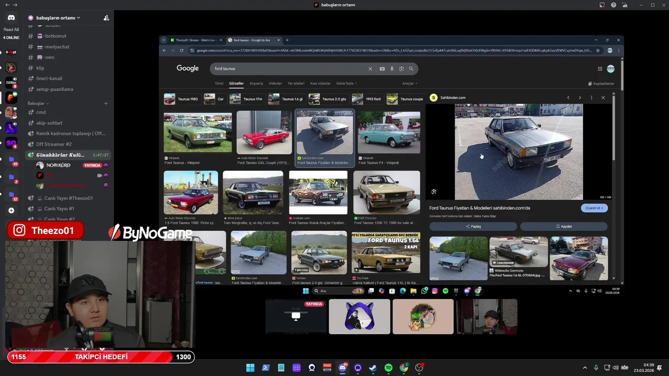Click the Kaydet save button
The image size is (669, 376).
[564, 227]
